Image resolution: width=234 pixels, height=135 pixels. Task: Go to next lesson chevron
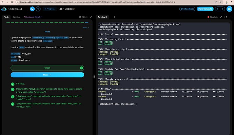(222, 9)
